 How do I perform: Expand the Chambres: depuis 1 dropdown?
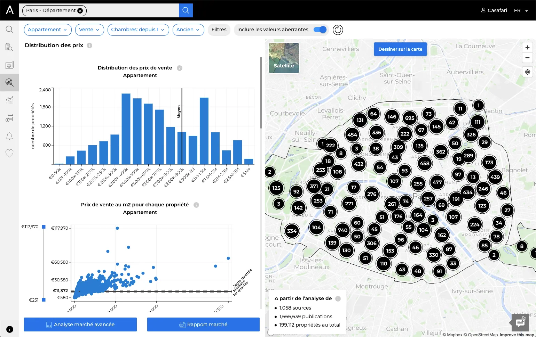click(138, 30)
